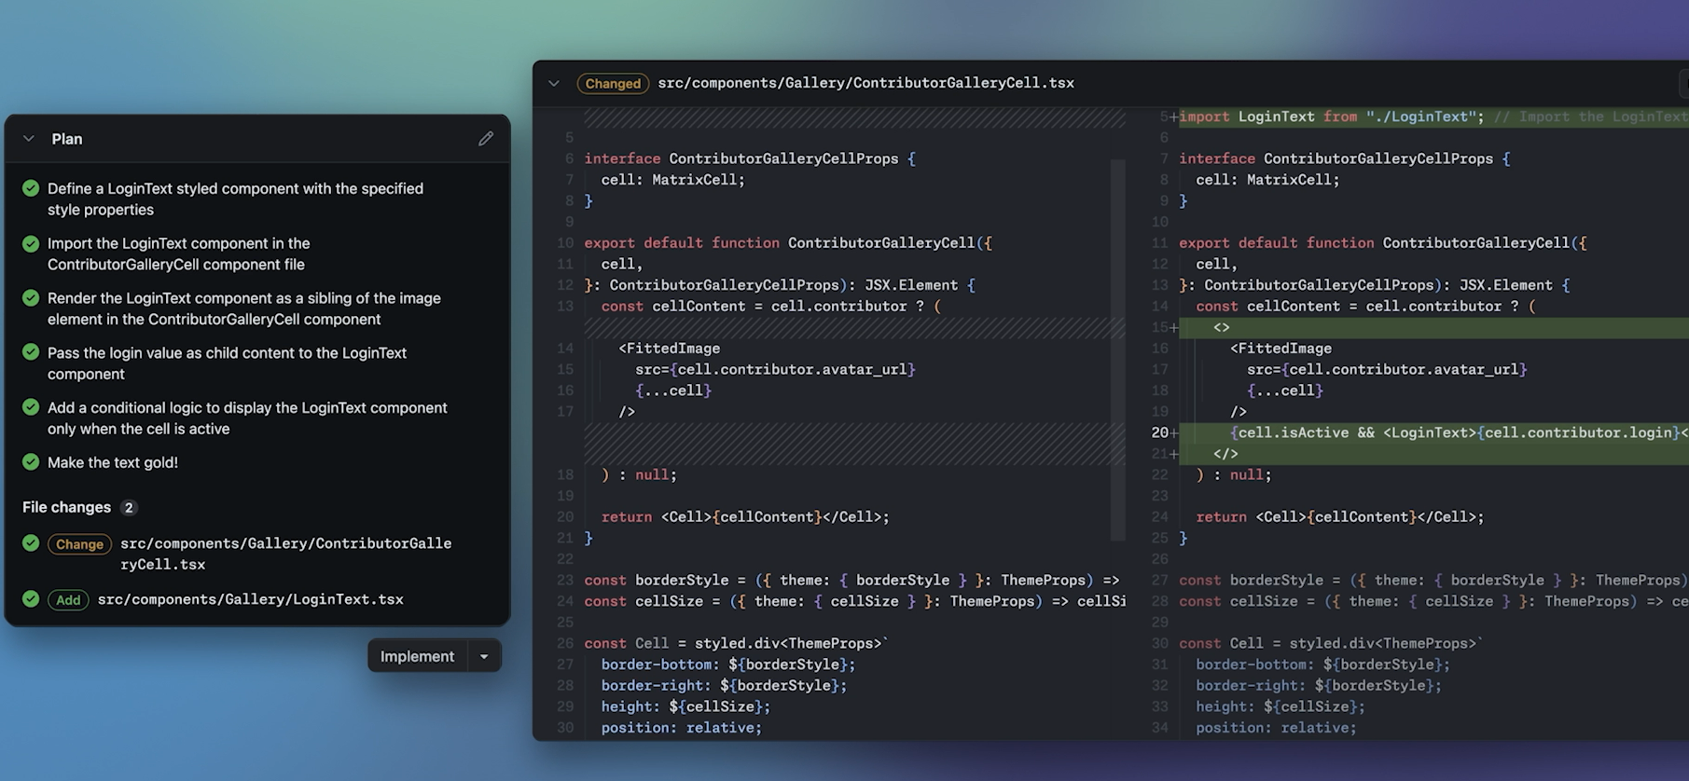1689x781 pixels.
Task: Click the diff file path in header
Action: [865, 83]
